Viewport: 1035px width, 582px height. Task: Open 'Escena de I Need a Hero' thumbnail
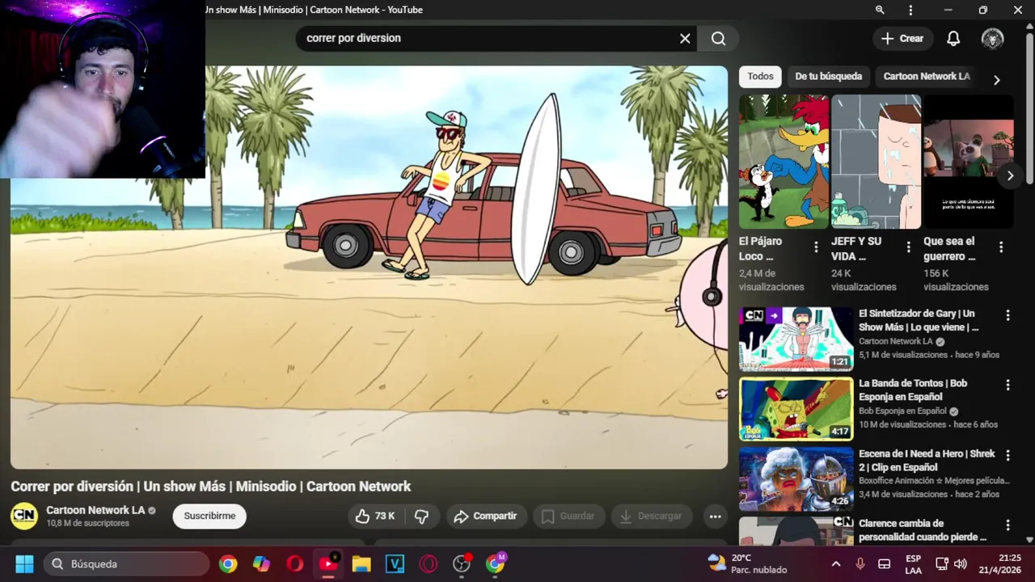(796, 479)
